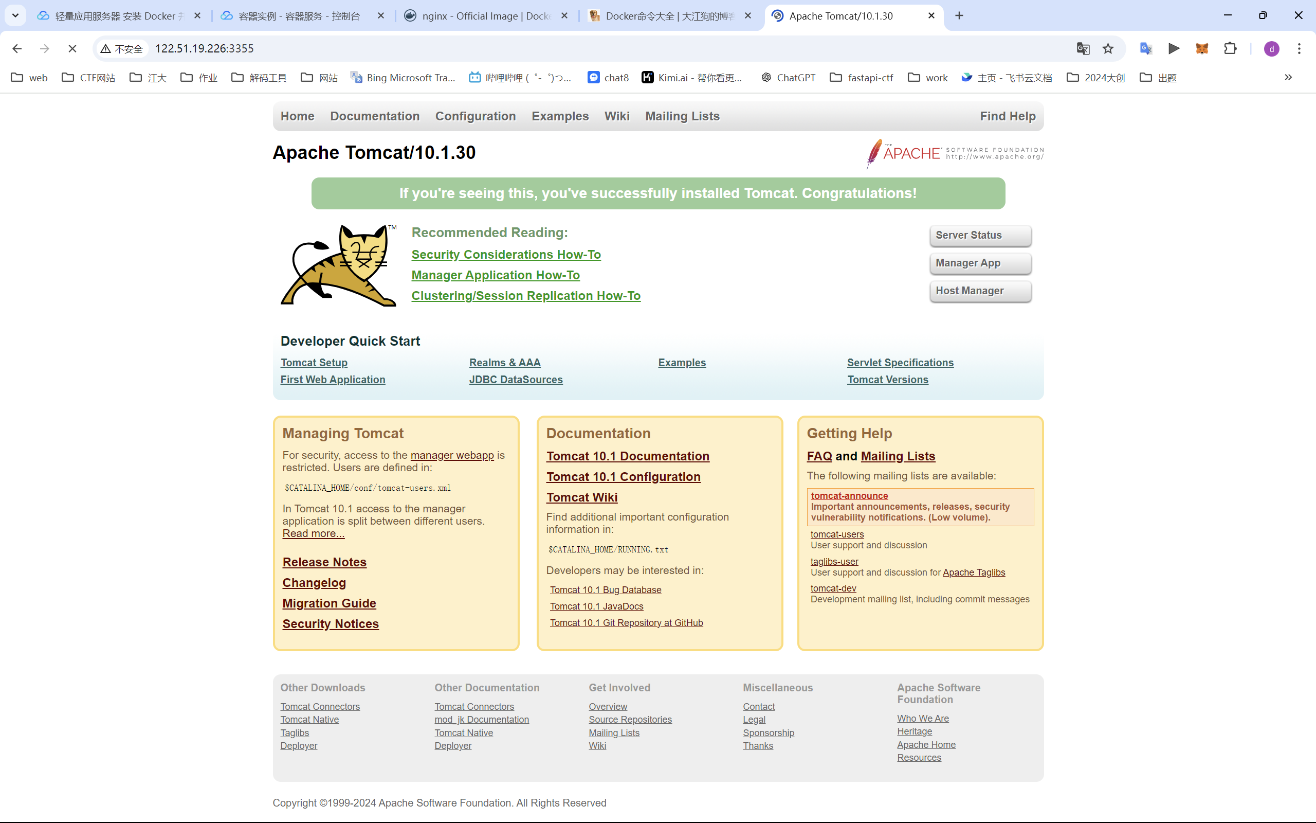Open the Google Translate page icon

click(x=1083, y=49)
